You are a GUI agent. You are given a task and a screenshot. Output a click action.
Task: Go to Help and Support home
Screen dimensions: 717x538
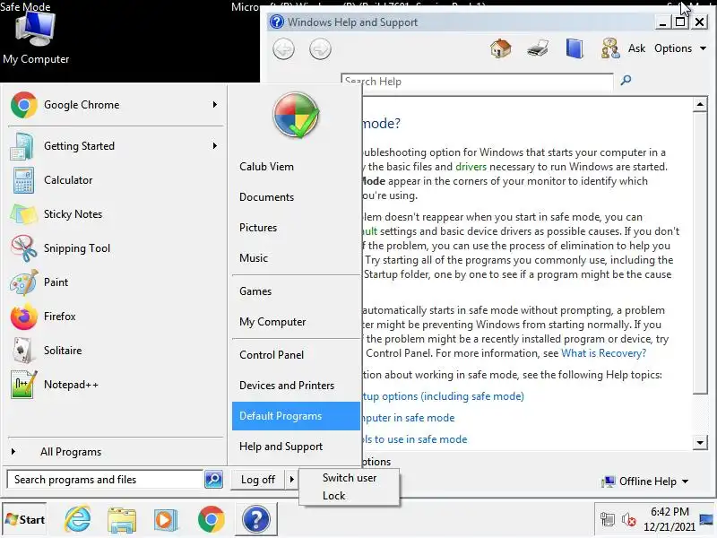point(501,48)
